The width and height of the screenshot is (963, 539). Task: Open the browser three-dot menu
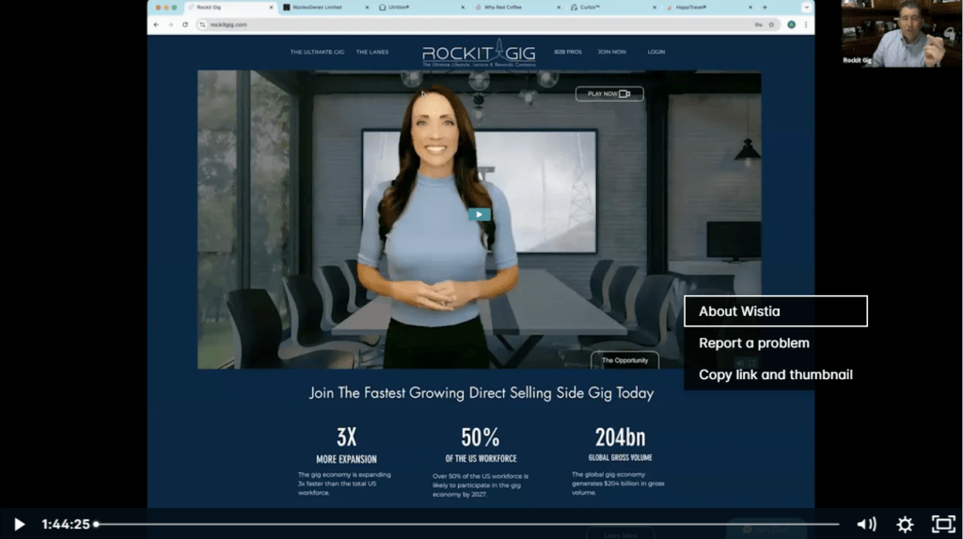point(806,24)
